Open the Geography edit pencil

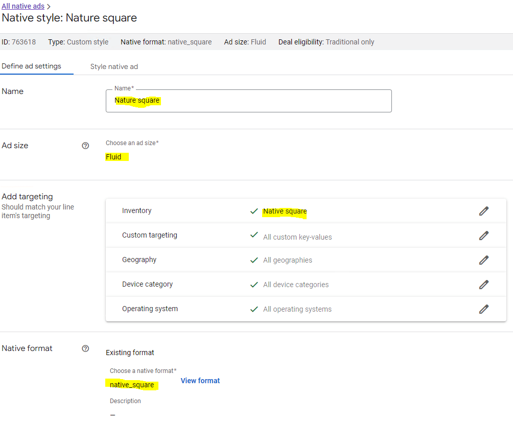(484, 260)
